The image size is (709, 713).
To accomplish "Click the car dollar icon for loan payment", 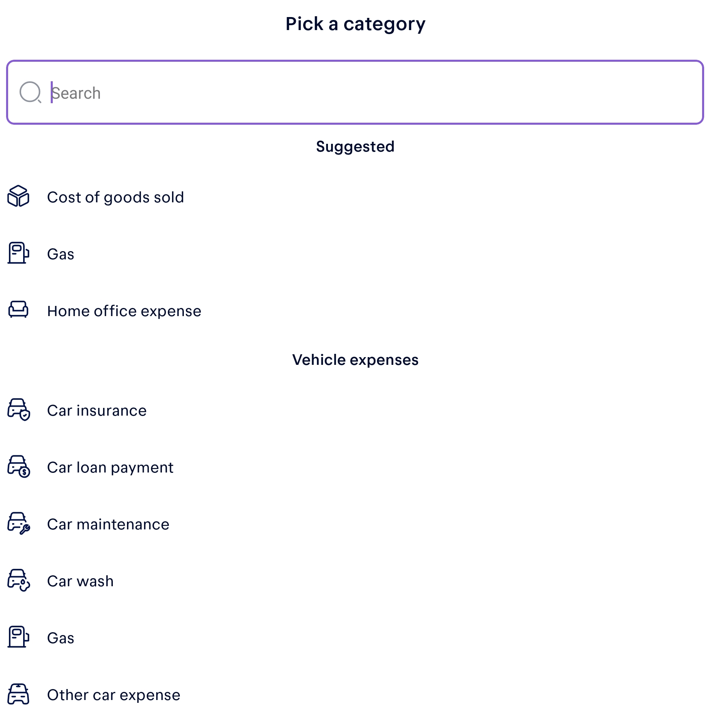I will click(x=19, y=466).
